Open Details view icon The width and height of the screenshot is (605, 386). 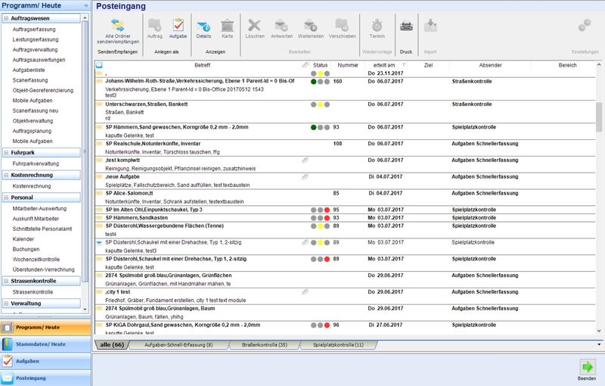pos(203,26)
